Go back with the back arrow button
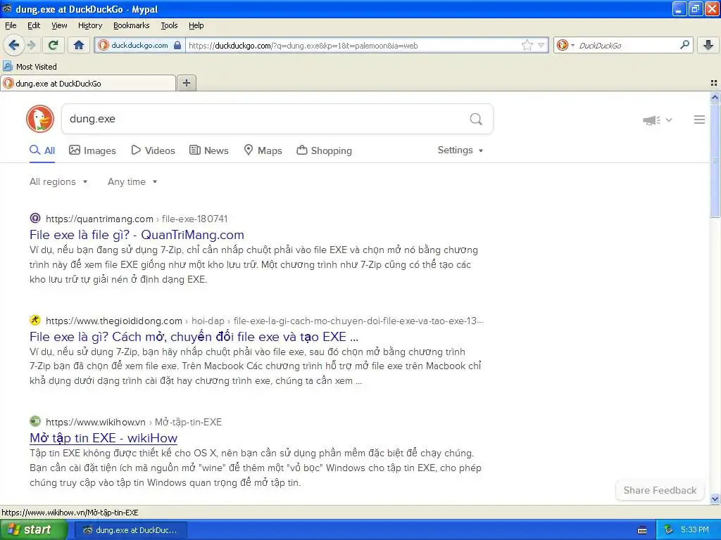 [14, 45]
